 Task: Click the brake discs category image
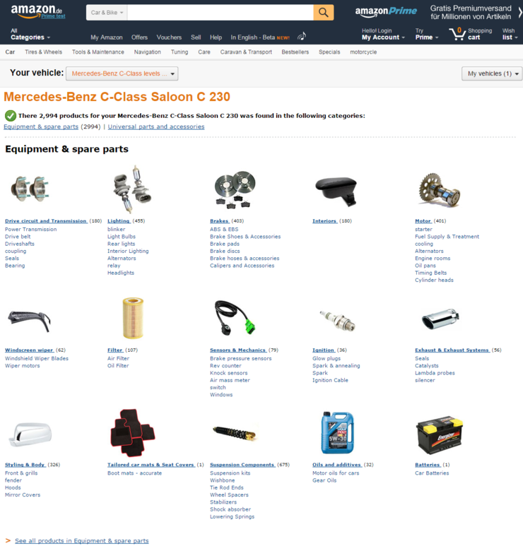coord(235,190)
